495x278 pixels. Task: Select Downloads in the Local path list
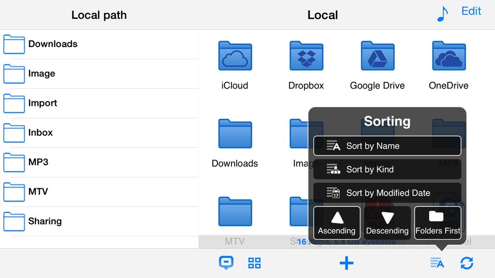(x=99, y=44)
